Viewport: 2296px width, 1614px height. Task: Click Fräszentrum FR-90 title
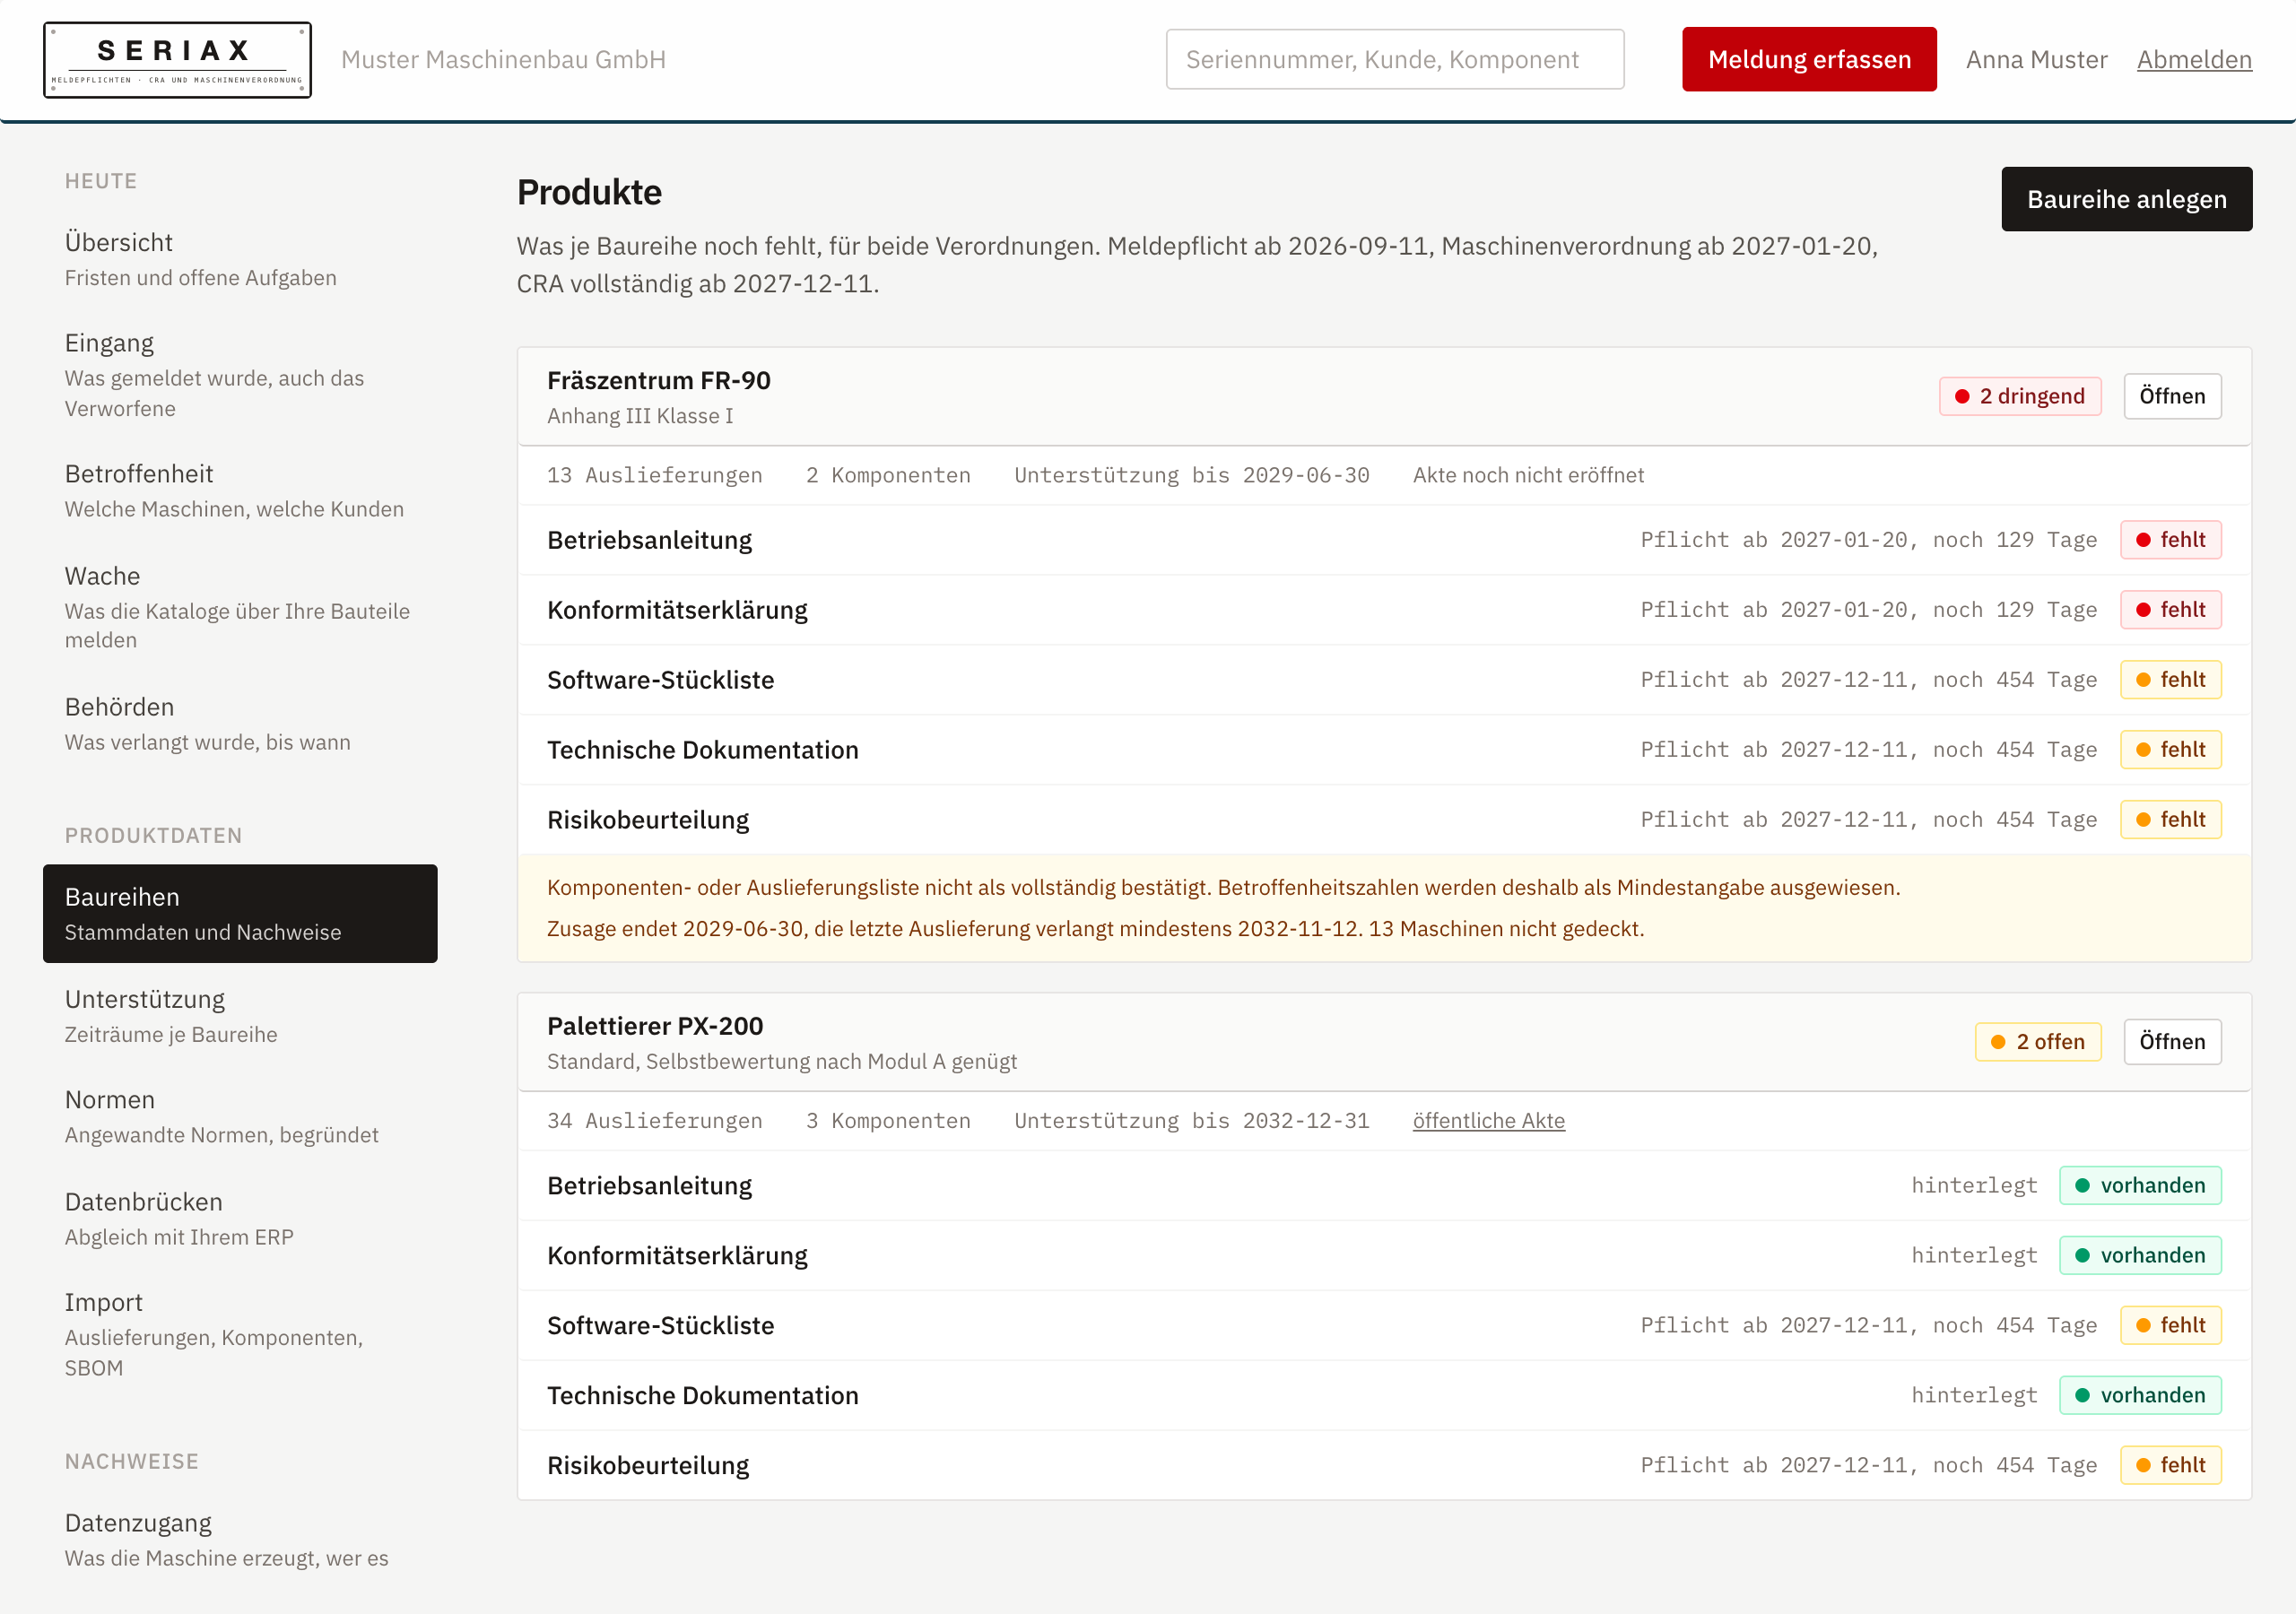point(658,380)
